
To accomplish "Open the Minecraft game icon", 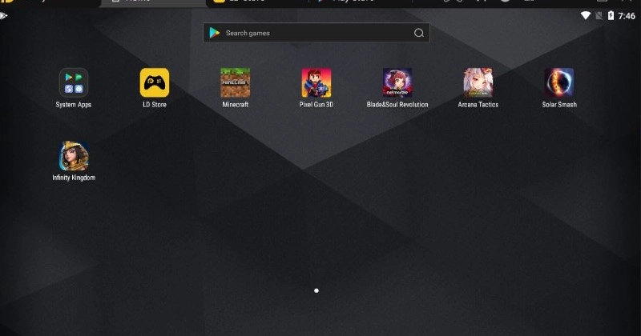I will pyautogui.click(x=235, y=82).
